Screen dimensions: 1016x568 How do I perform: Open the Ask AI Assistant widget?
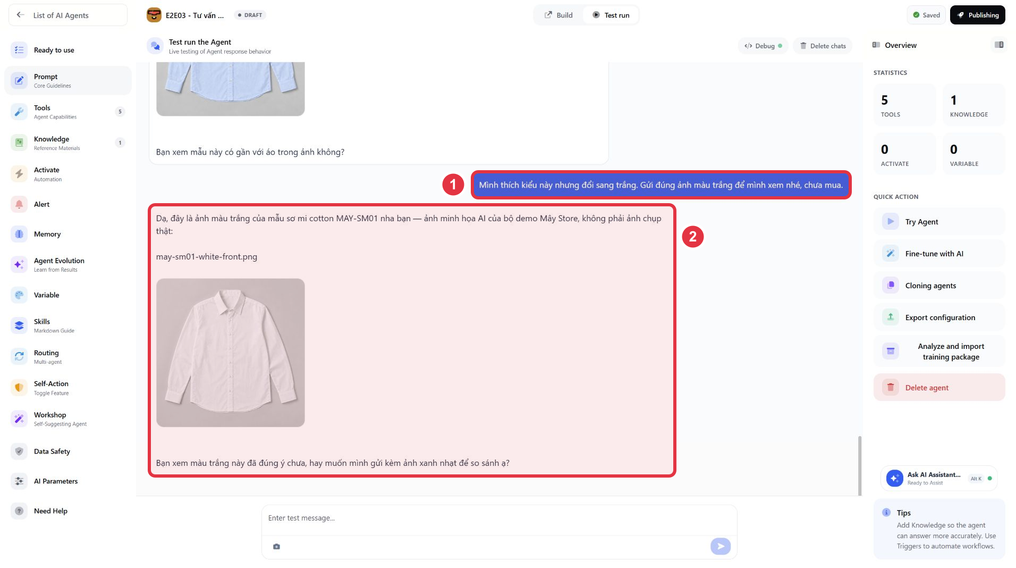(x=938, y=478)
